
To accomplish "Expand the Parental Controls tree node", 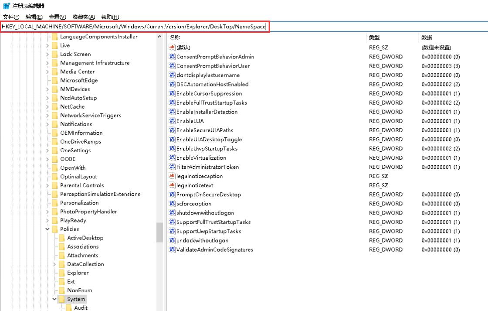I will (x=47, y=185).
